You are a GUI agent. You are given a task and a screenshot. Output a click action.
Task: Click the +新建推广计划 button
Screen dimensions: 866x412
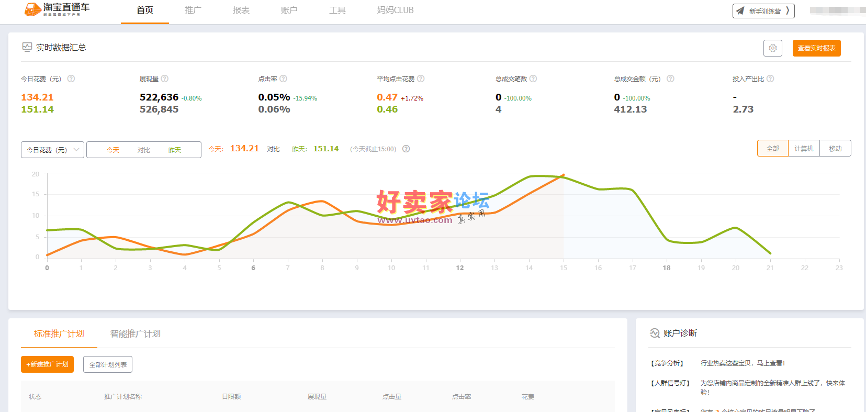coord(47,364)
